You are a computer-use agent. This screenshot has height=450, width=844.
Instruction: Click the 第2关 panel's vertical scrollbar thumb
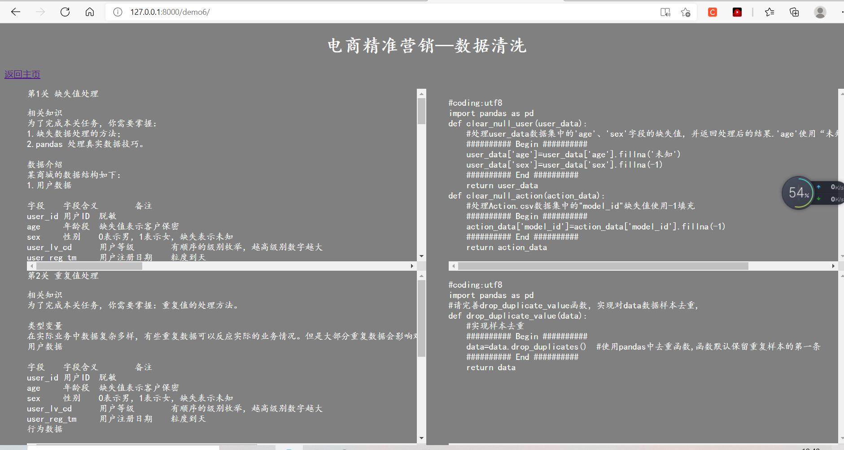point(421,319)
